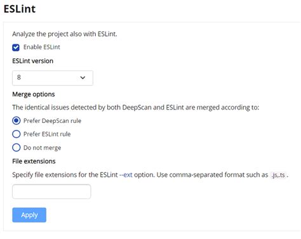Click the .js,.ts example code snippet
Image resolution: width=301 pixels, height=239 pixels.
(278, 175)
